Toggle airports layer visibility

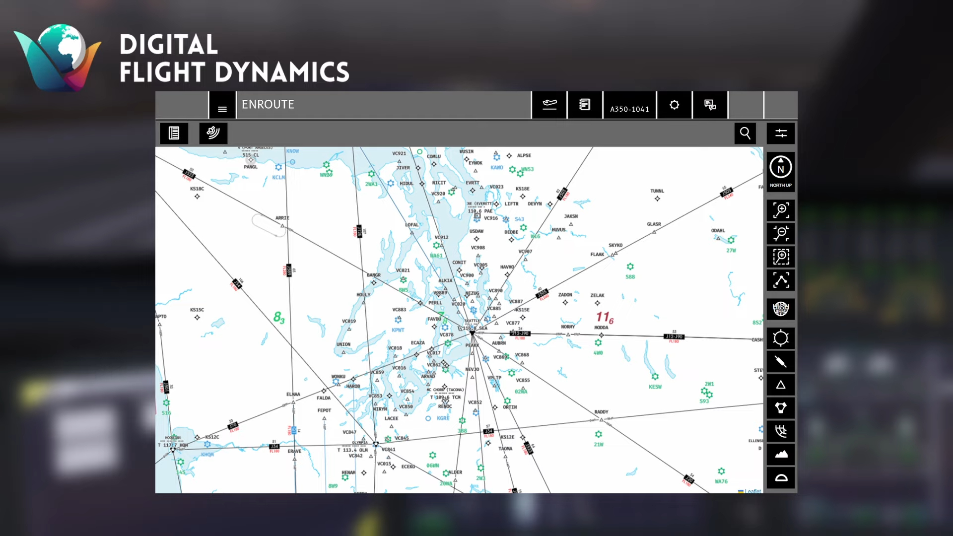[x=781, y=338]
